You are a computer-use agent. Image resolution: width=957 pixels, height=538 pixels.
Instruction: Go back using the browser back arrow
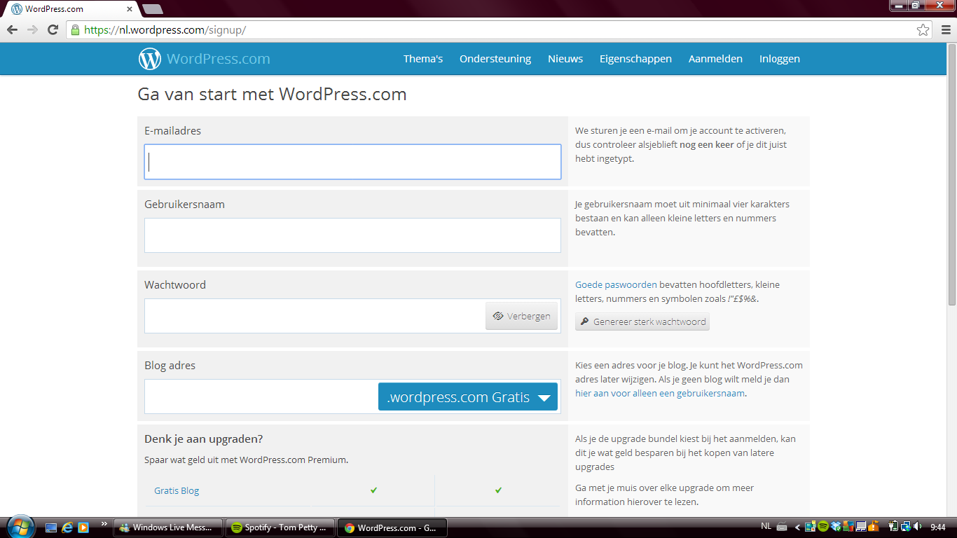tap(12, 30)
